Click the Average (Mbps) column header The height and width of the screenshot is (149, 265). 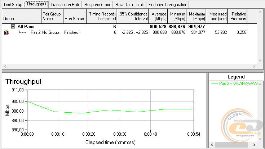pos(158,16)
